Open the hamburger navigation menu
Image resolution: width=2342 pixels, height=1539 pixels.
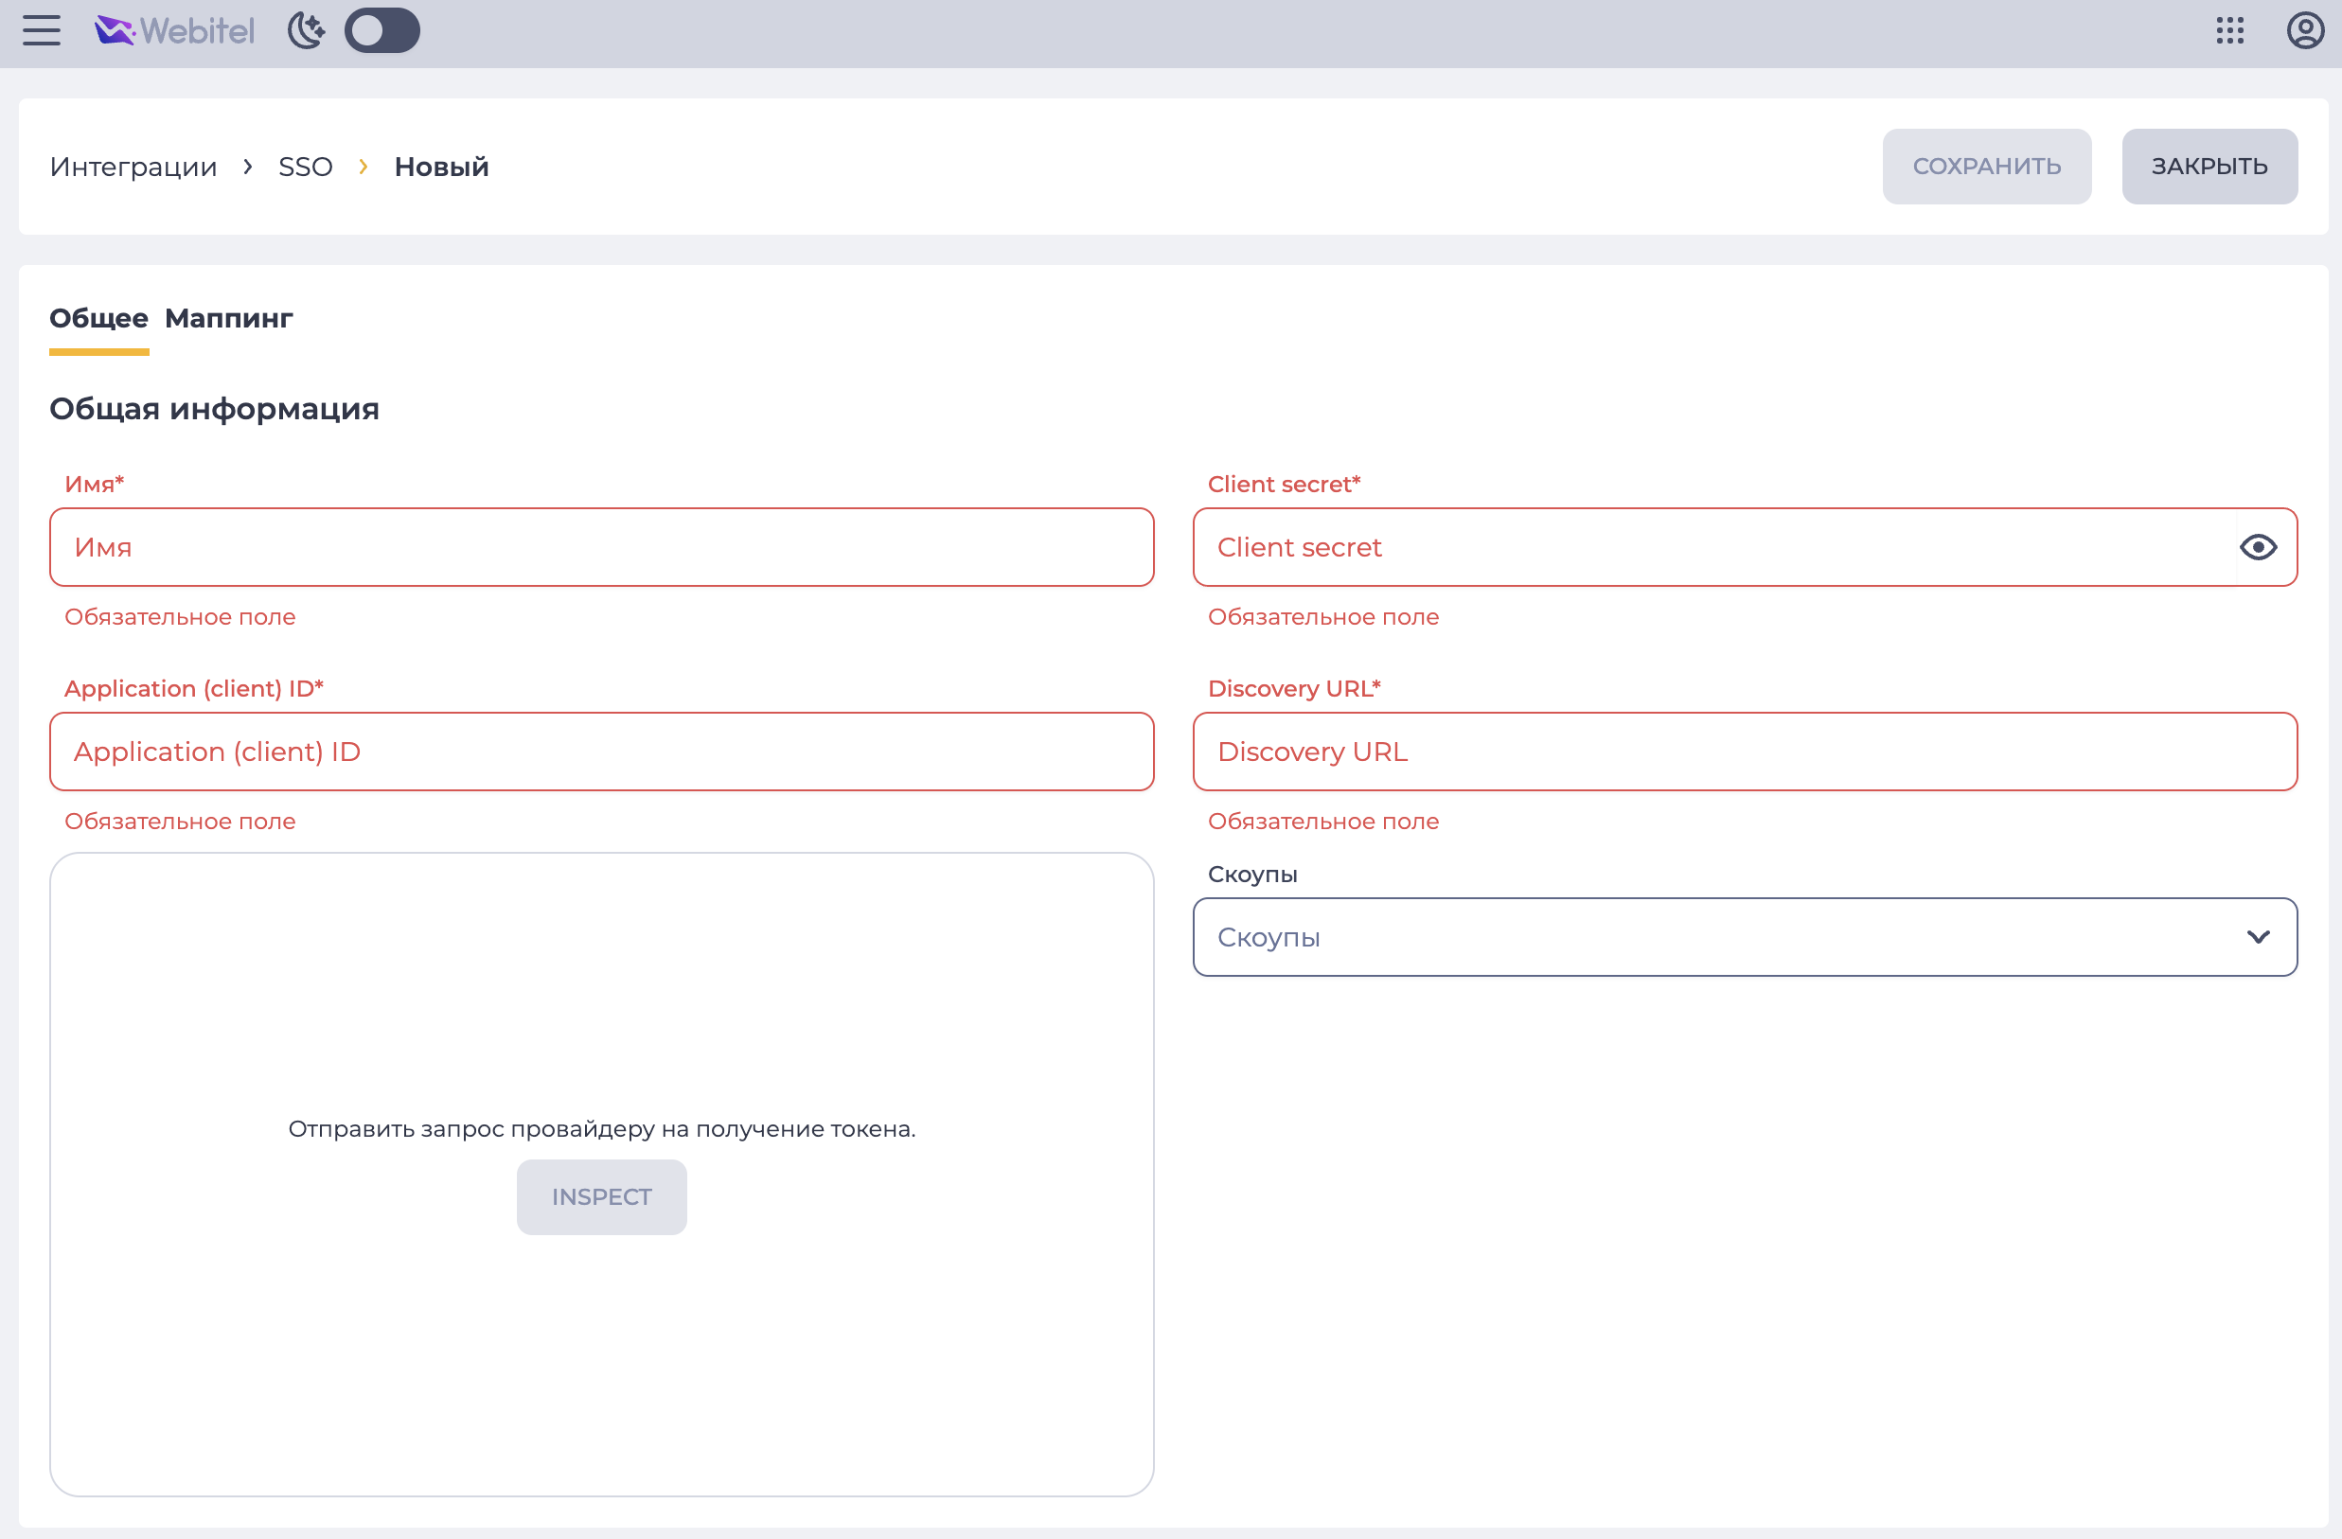tap(42, 30)
